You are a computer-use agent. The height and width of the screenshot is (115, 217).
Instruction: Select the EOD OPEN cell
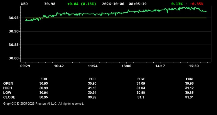coord(92,83)
